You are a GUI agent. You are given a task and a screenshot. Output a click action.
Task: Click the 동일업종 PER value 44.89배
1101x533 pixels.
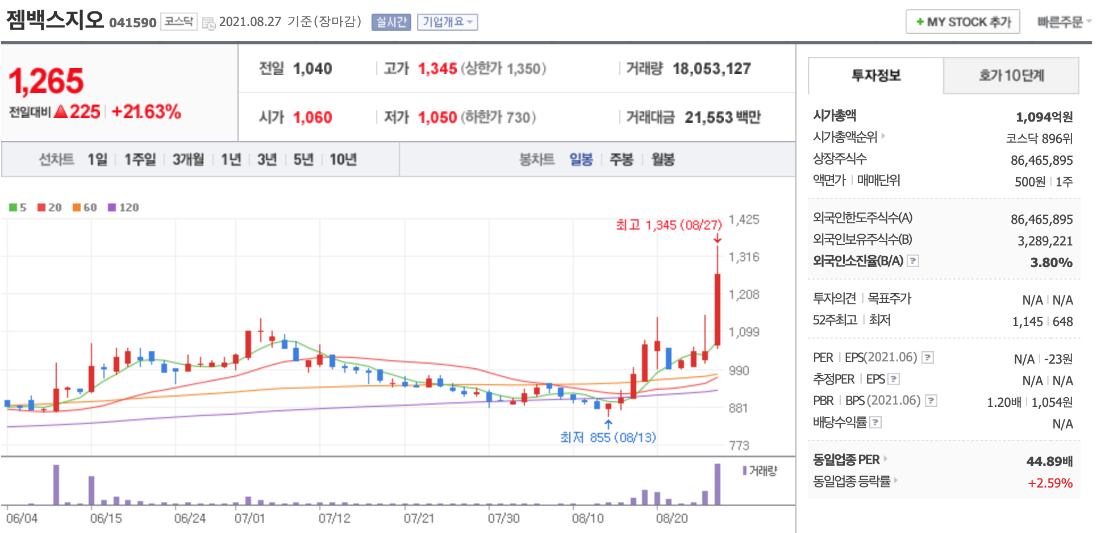click(x=1049, y=461)
